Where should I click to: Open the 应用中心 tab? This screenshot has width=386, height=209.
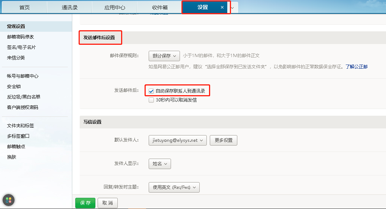(x=115, y=7)
